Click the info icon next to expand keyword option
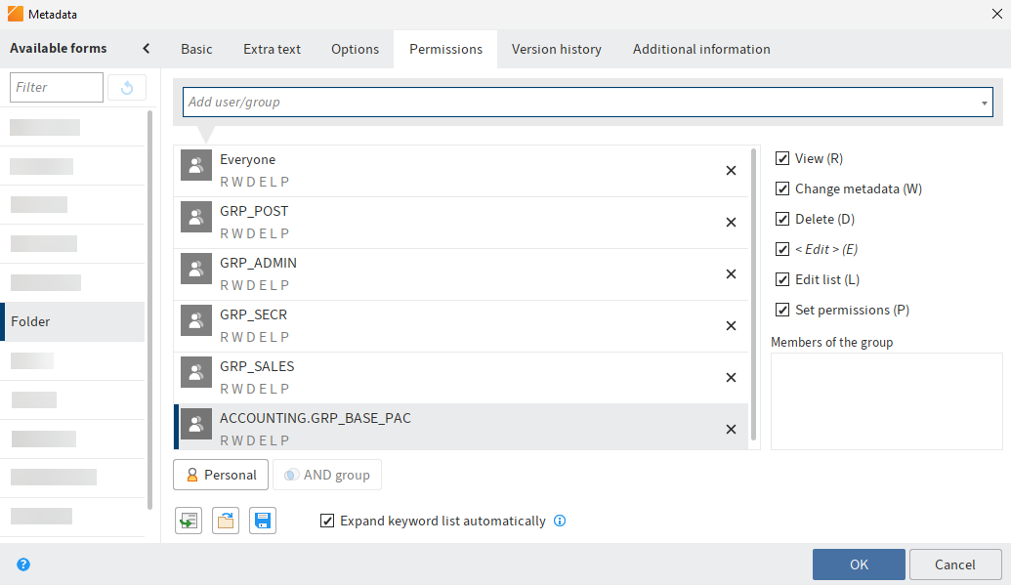The width and height of the screenshot is (1011, 585). click(560, 521)
